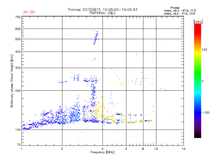This screenshot has height=162, width=216.
Task: Click x-axis tick label '6'
Action: [x=126, y=149]
